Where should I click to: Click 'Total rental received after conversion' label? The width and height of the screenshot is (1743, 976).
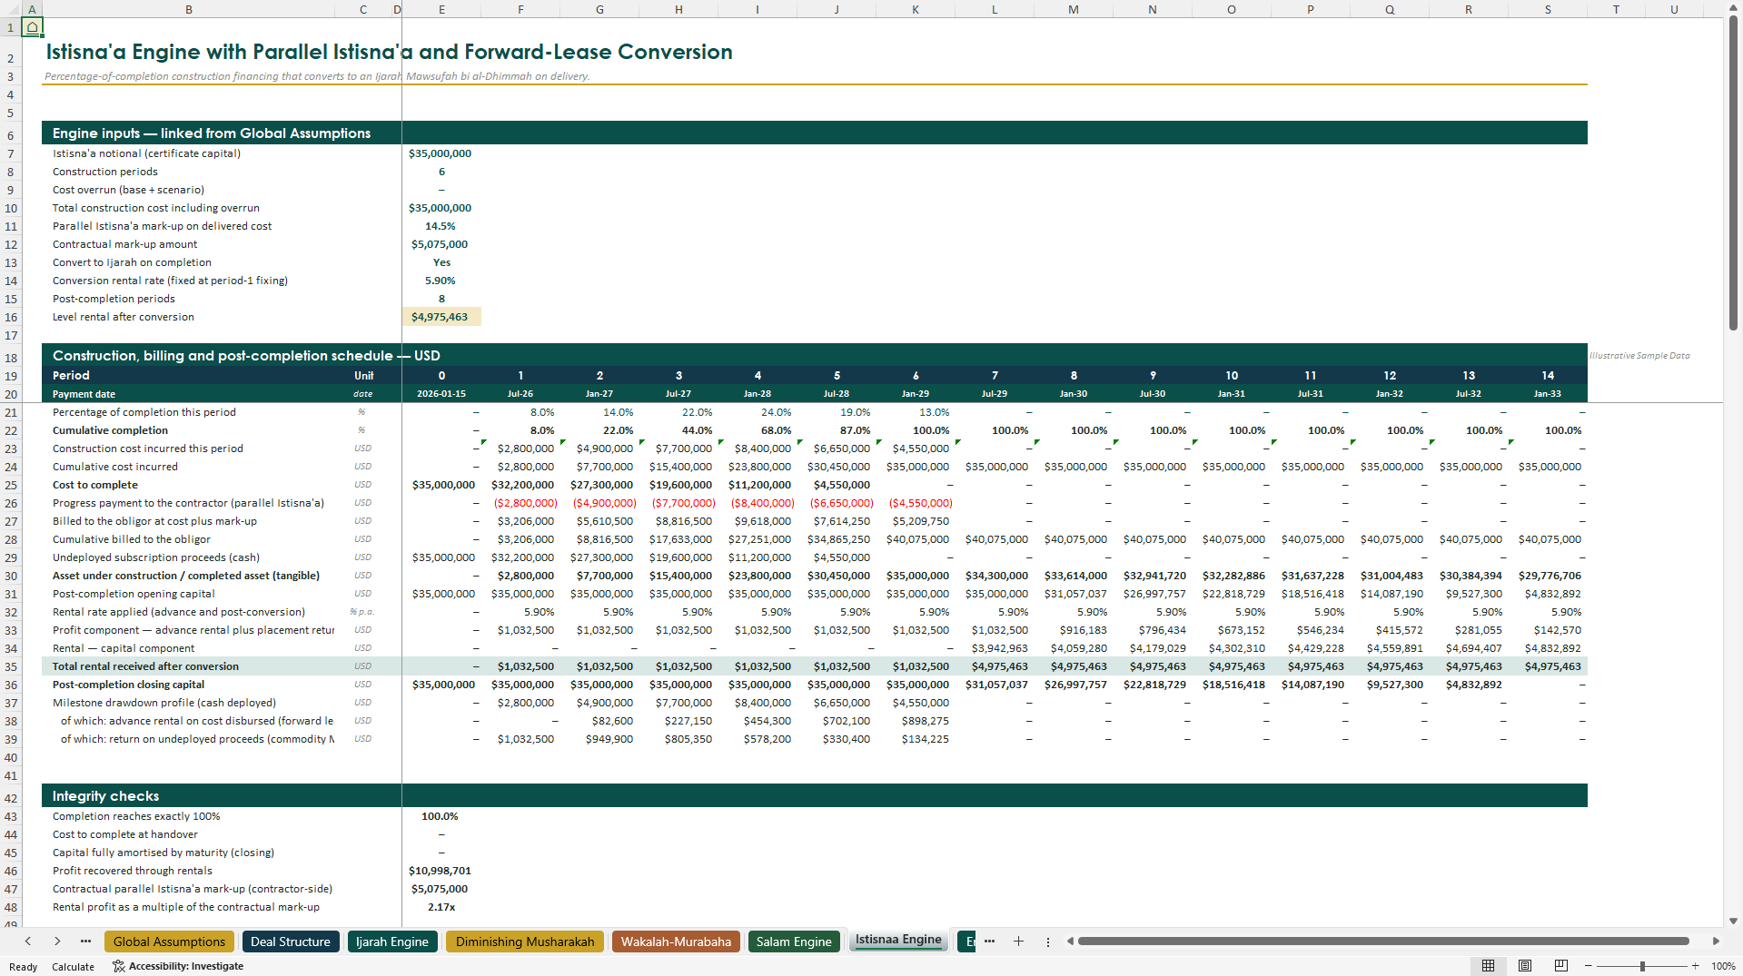(145, 666)
